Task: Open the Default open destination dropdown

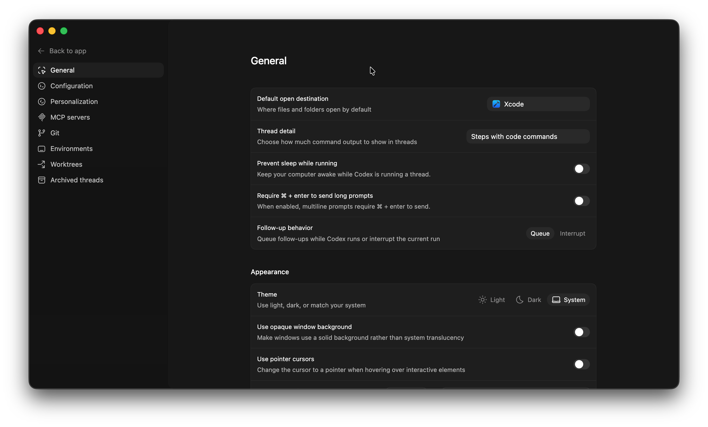Action: pyautogui.click(x=538, y=104)
